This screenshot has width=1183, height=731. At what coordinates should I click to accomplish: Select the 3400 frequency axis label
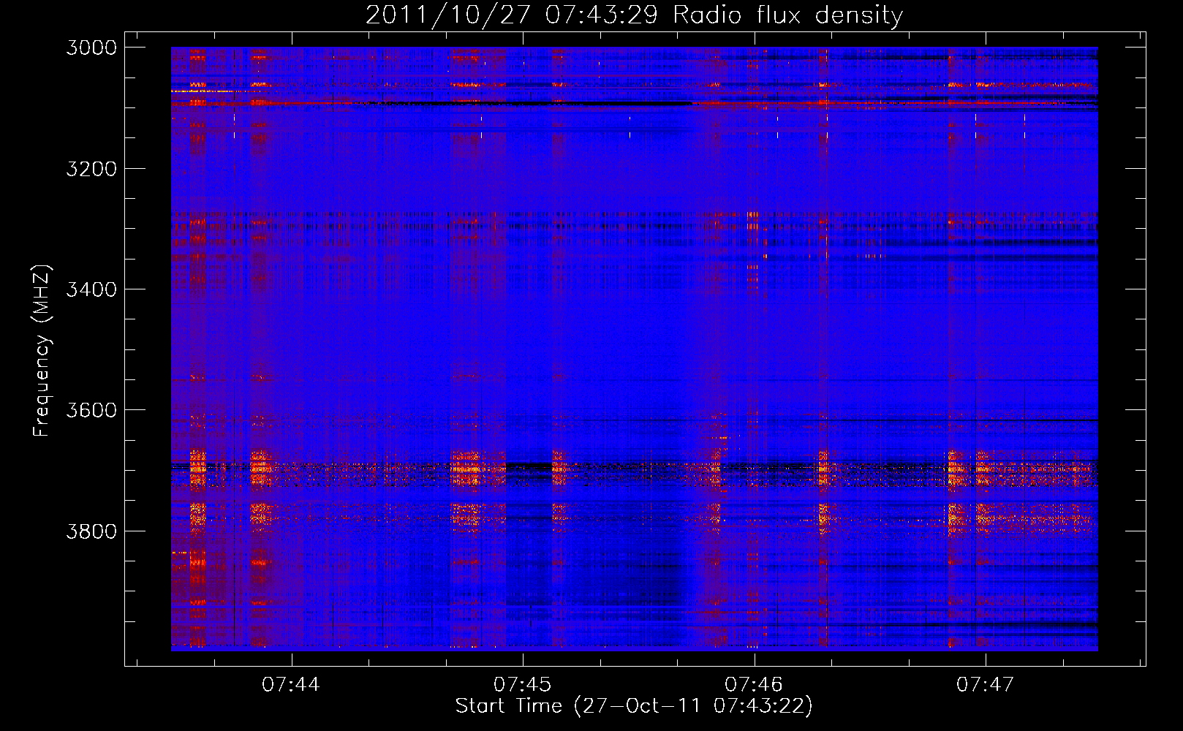pyautogui.click(x=91, y=289)
